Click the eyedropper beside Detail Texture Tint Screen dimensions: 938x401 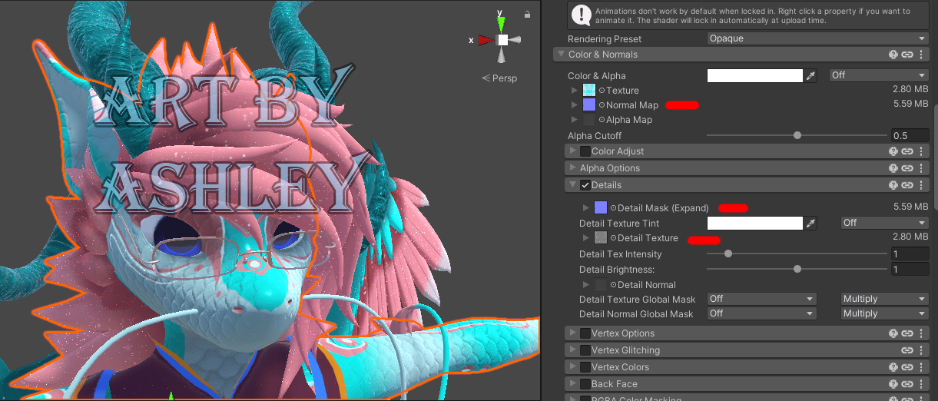pos(811,223)
